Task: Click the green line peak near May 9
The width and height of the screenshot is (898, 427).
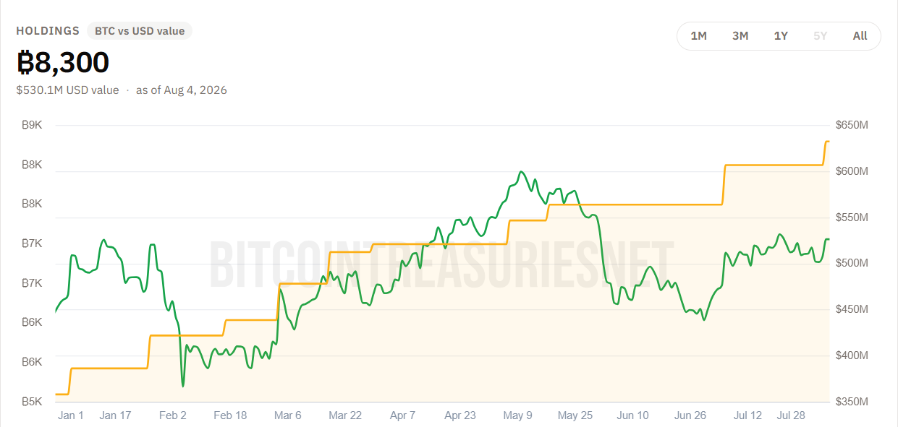Action: click(x=520, y=172)
